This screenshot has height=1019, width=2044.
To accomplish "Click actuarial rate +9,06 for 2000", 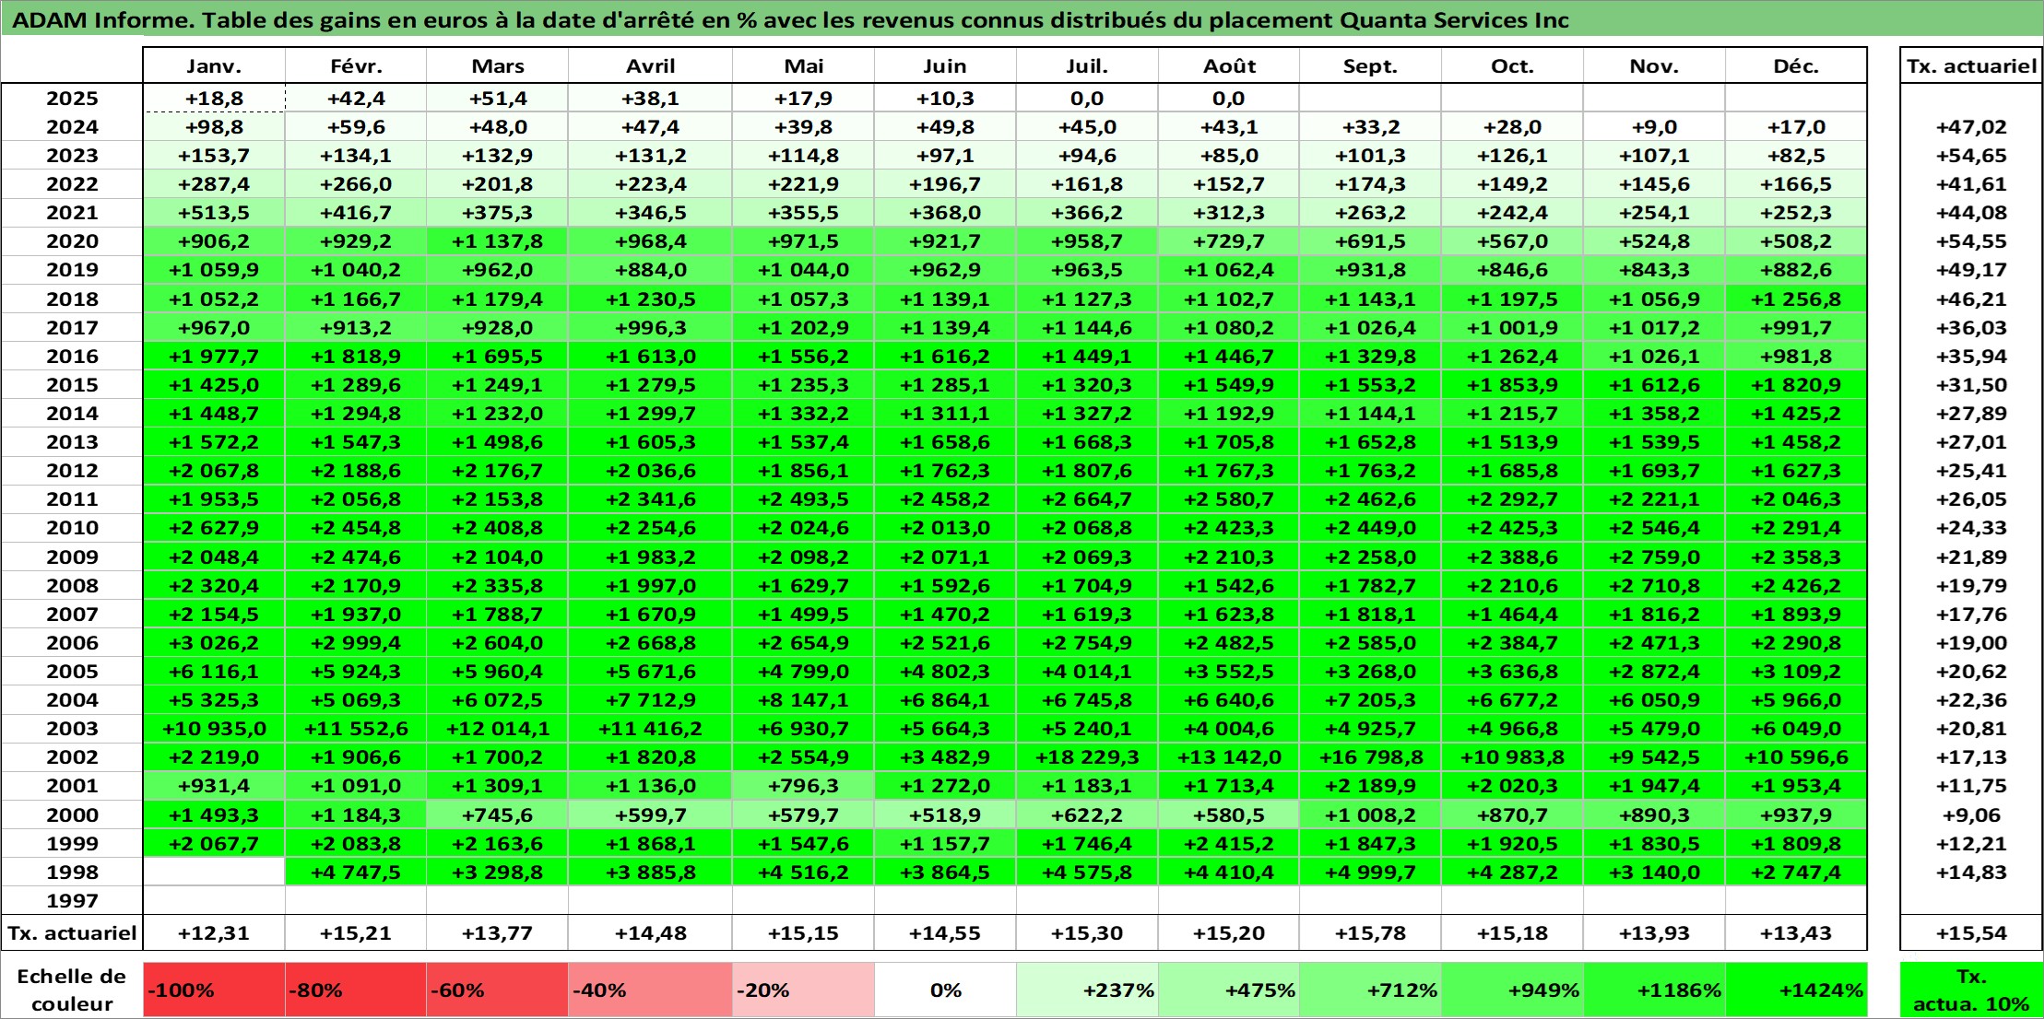I will point(1971,815).
